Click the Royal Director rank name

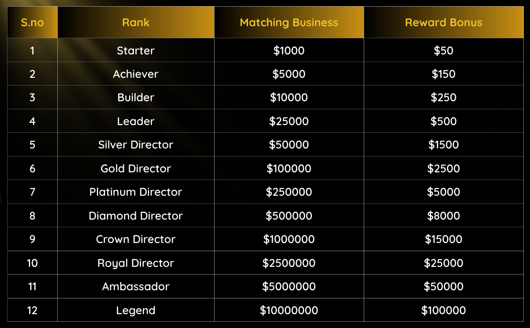click(x=136, y=263)
